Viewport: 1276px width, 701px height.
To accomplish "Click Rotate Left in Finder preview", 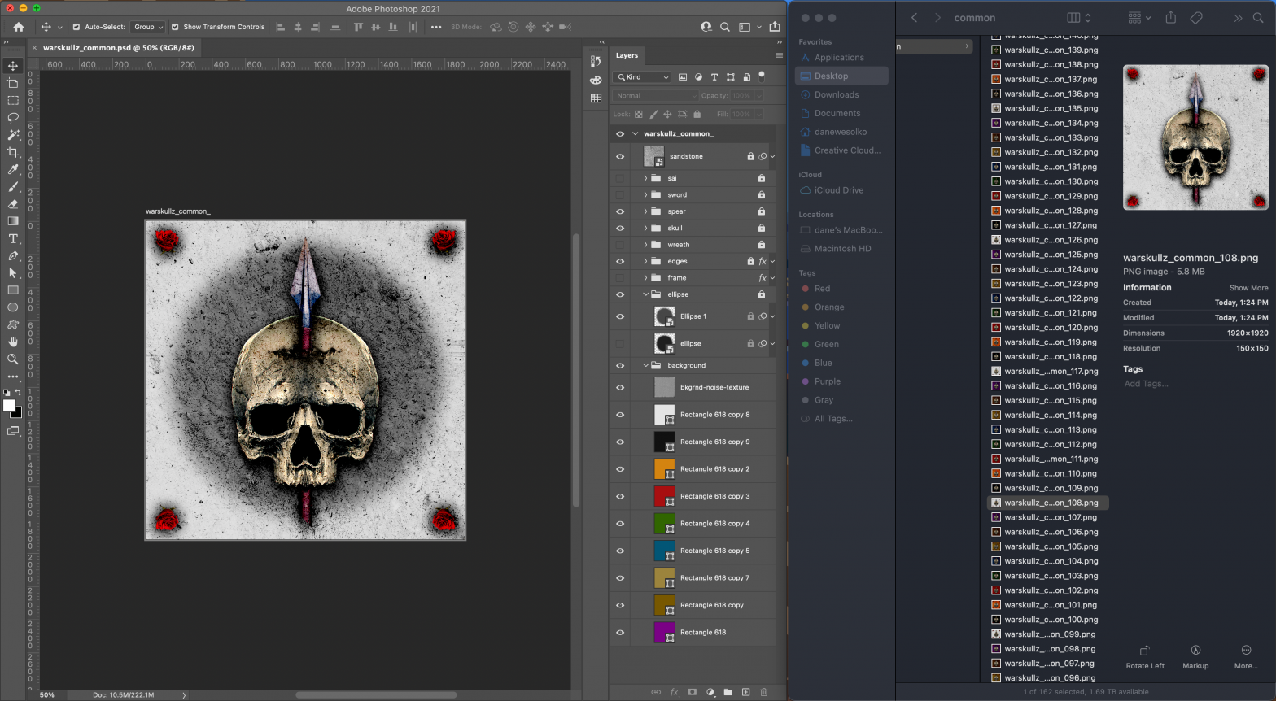I will [x=1145, y=656].
